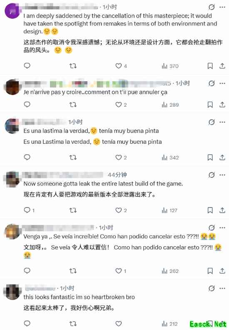The height and width of the screenshot is (330, 229).
Task: Open the 44分钟 timestamp link
Action: [x=117, y=175]
